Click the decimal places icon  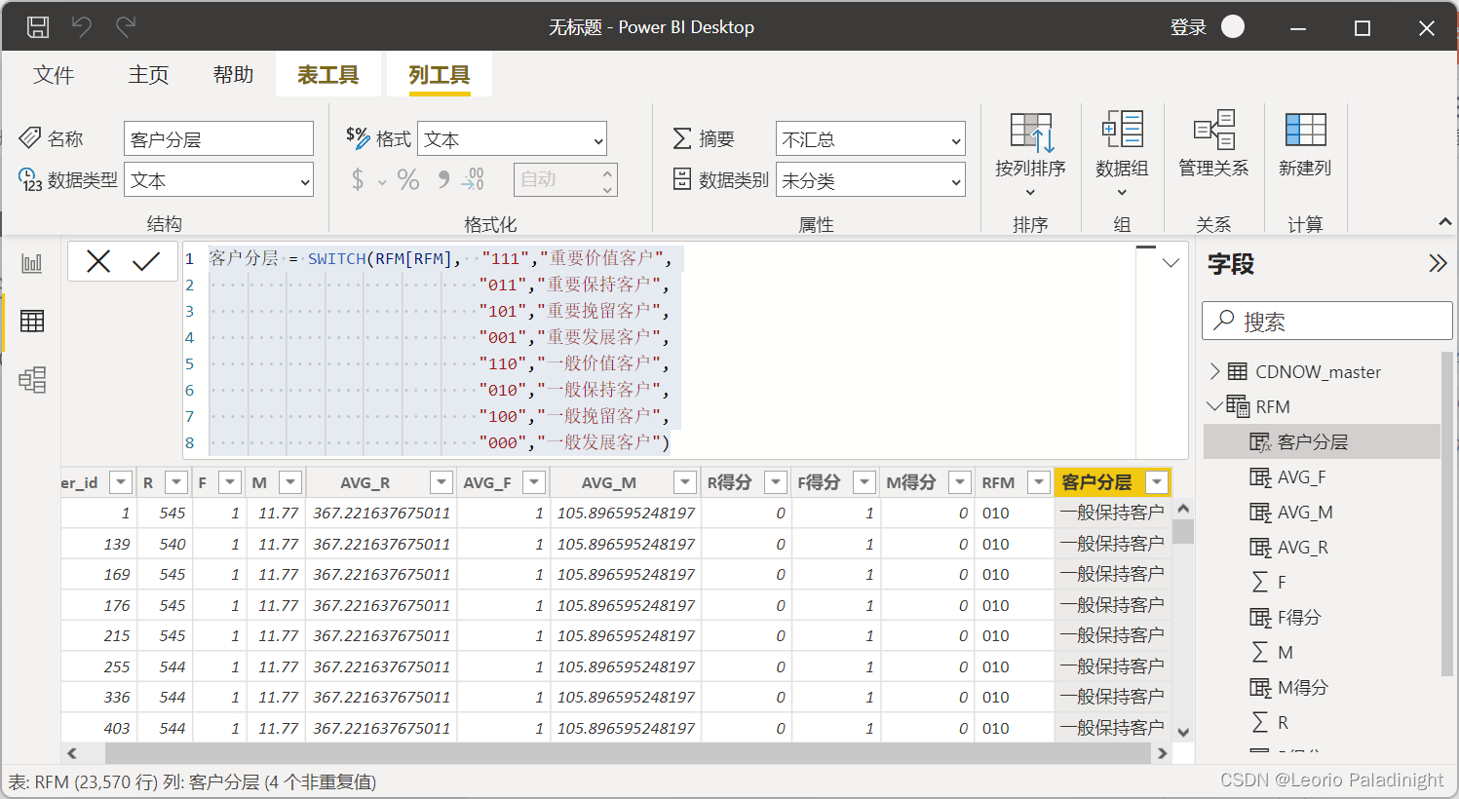pyautogui.click(x=474, y=179)
